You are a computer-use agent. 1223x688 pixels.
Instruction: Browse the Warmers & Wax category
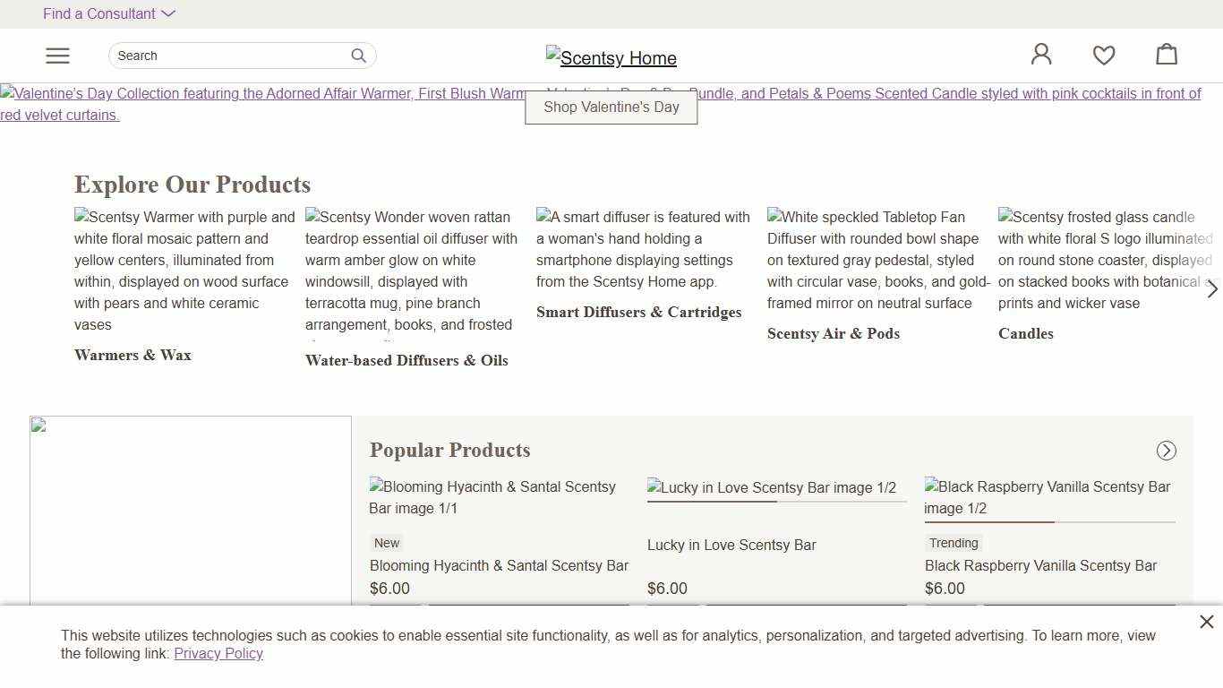click(133, 355)
